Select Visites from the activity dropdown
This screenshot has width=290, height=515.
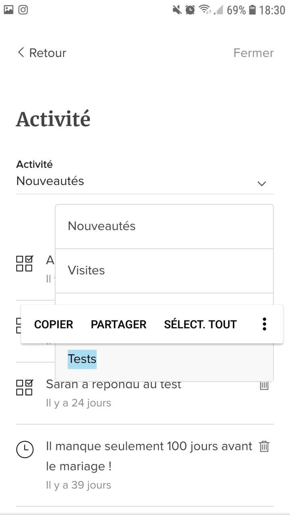[x=86, y=270]
